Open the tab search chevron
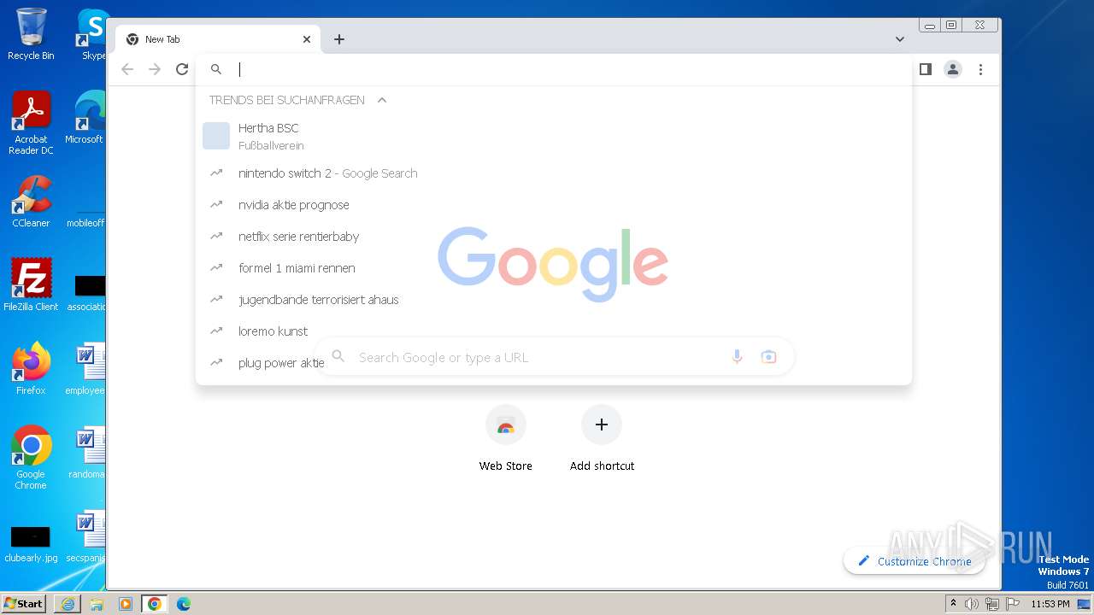Viewport: 1094px width, 615px height. click(x=899, y=39)
